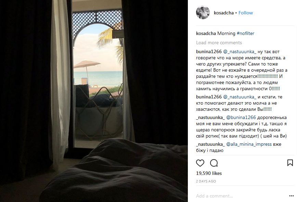Save the post with the bookmark icon

[x=290, y=163]
